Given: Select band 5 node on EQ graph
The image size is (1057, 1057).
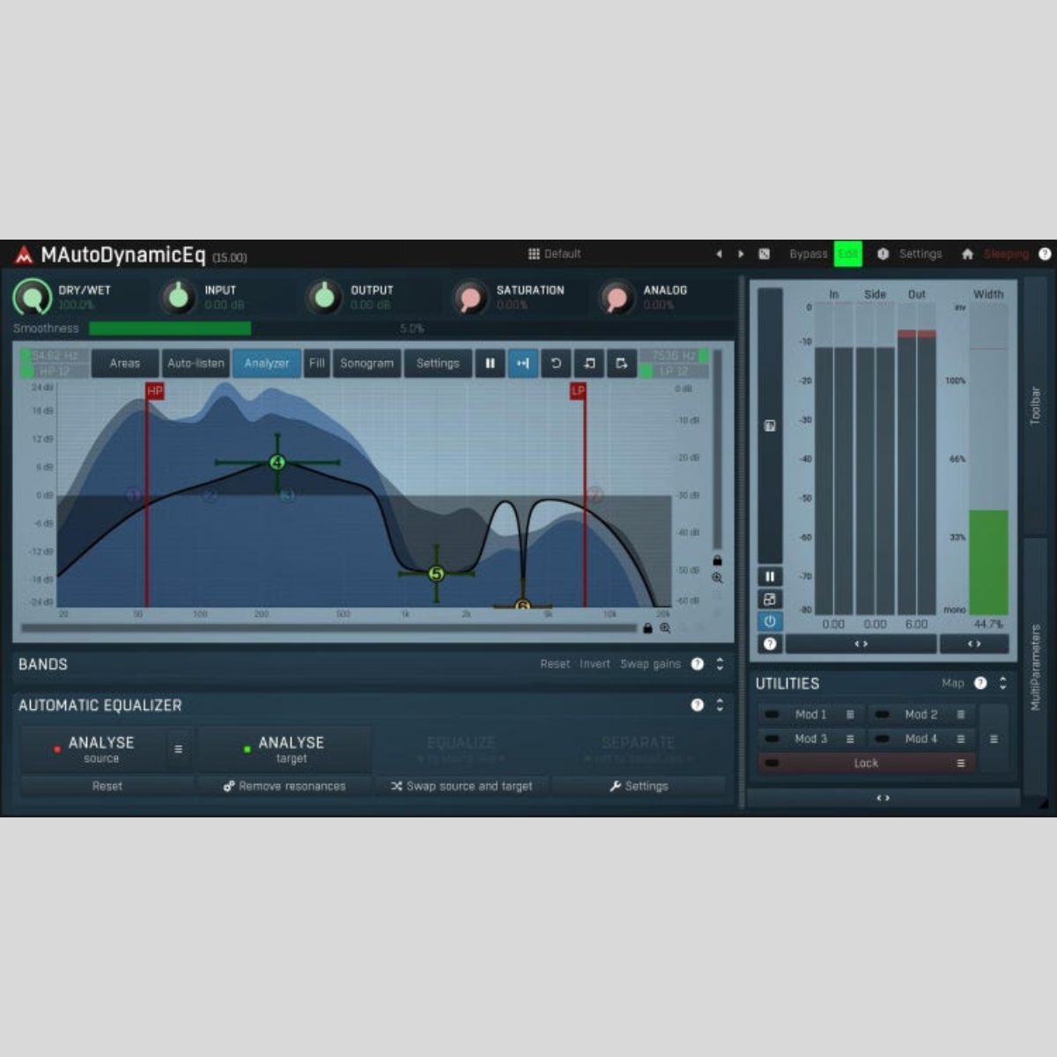Looking at the screenshot, I should click(436, 574).
